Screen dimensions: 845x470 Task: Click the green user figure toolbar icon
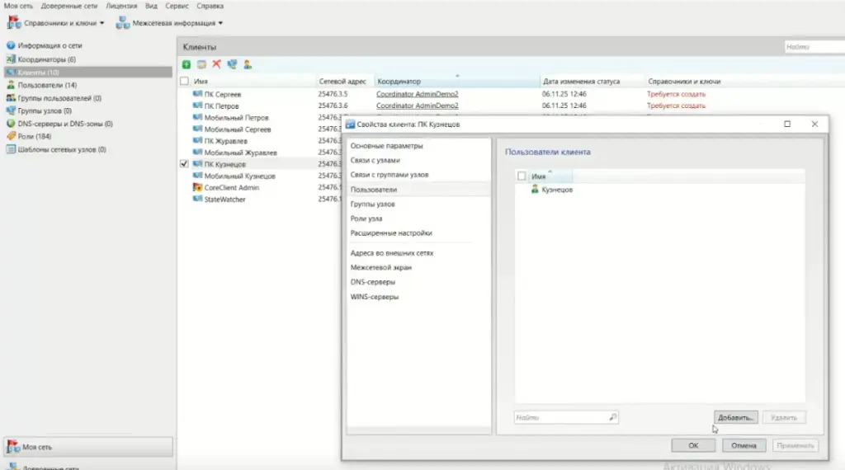(247, 64)
